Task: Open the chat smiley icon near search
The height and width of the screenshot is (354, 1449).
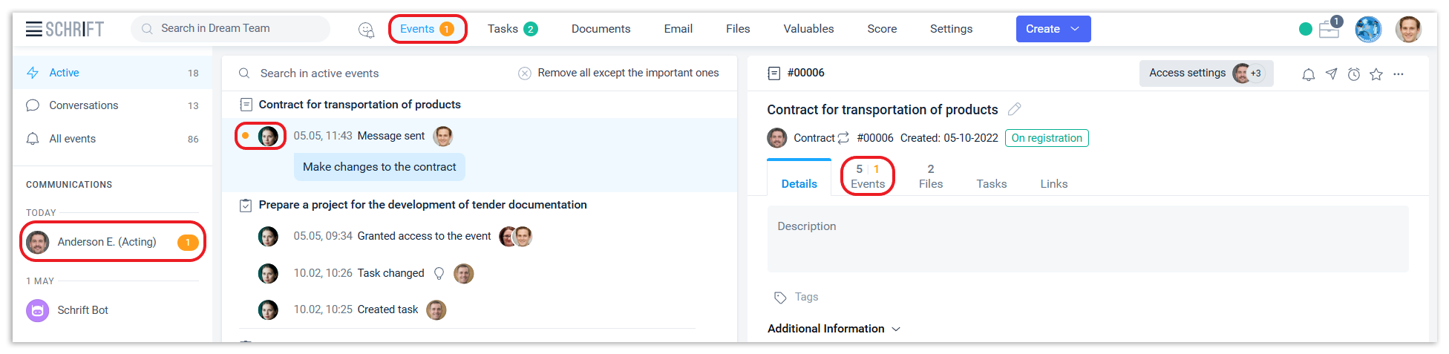Action: [366, 30]
